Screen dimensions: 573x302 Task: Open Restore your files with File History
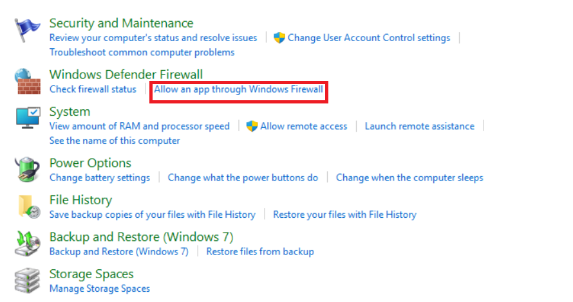(344, 215)
